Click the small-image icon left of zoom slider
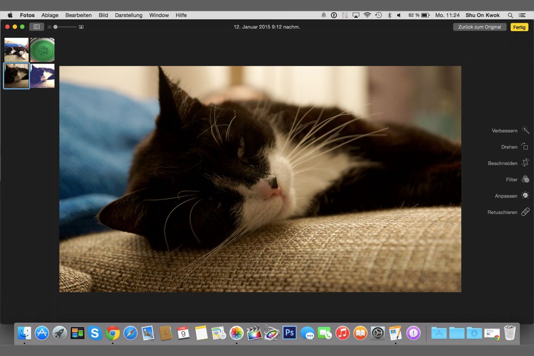This screenshot has width=534, height=356. [49, 27]
